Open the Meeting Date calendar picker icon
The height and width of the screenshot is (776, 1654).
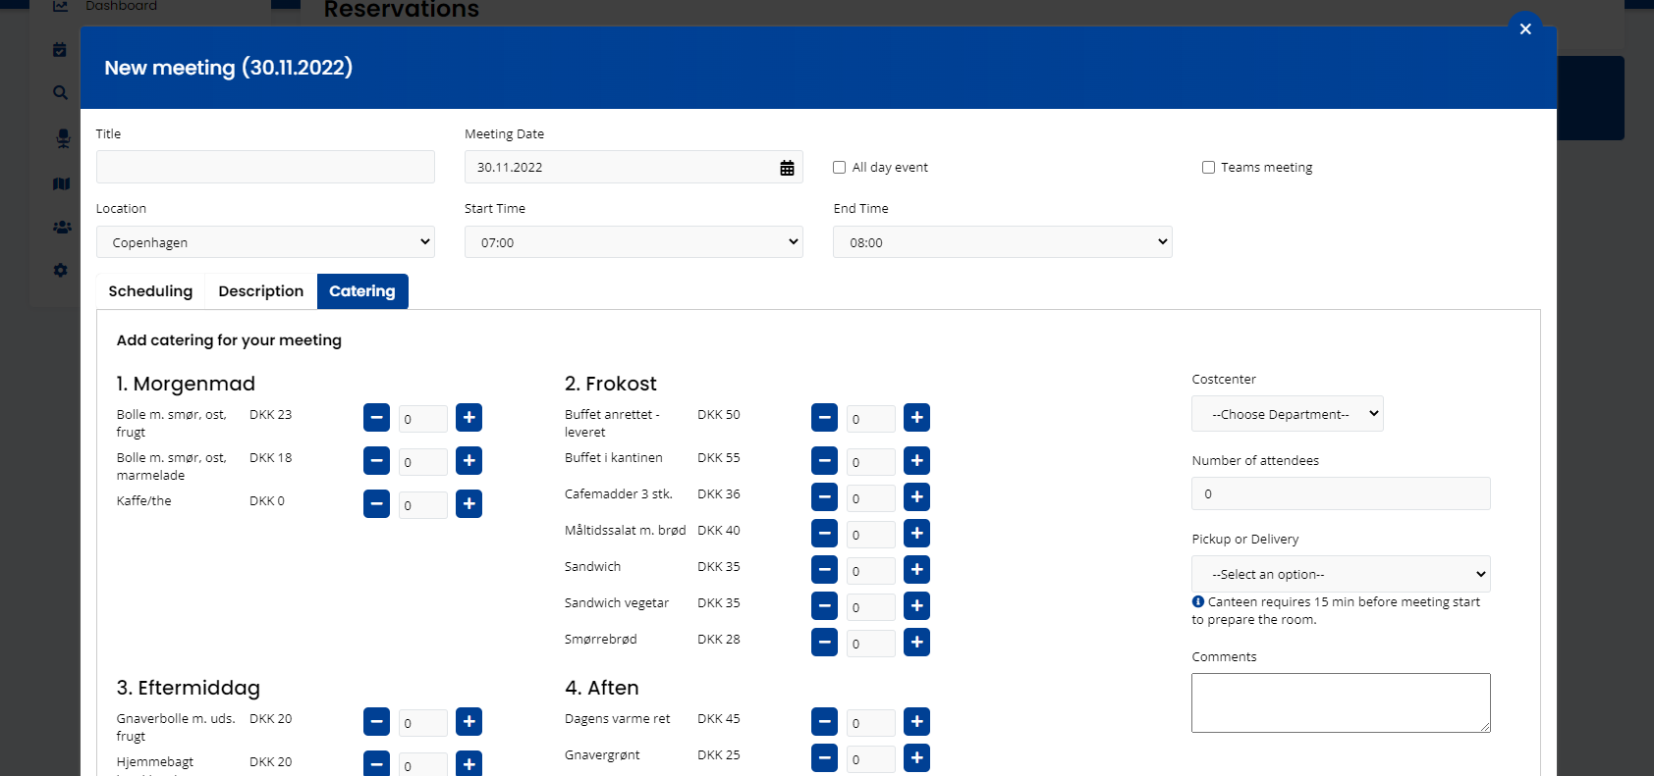787,168
